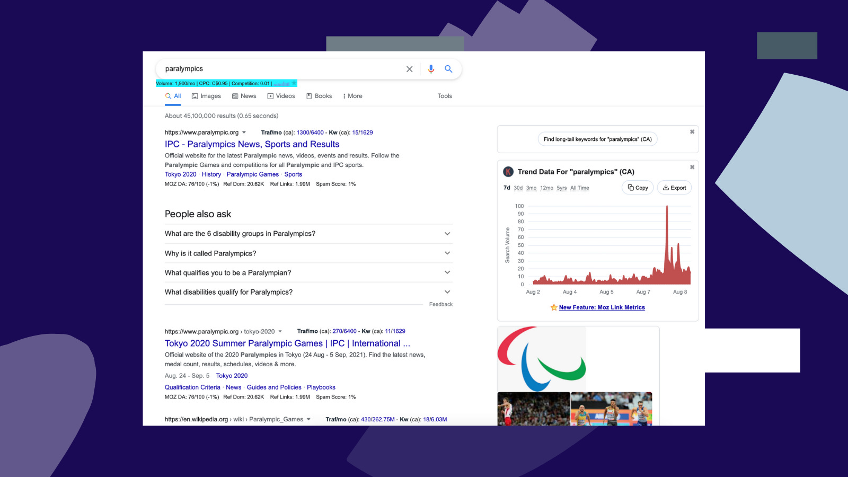Open the History sitelink
The height and width of the screenshot is (477, 848).
(211, 174)
